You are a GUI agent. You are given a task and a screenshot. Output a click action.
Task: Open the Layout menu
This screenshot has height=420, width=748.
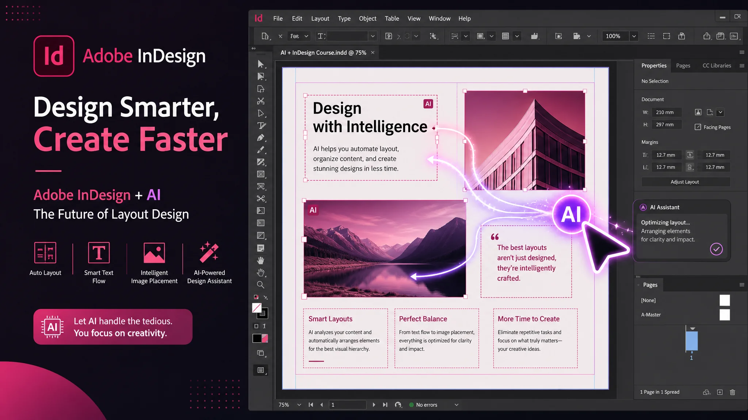pyautogui.click(x=320, y=19)
